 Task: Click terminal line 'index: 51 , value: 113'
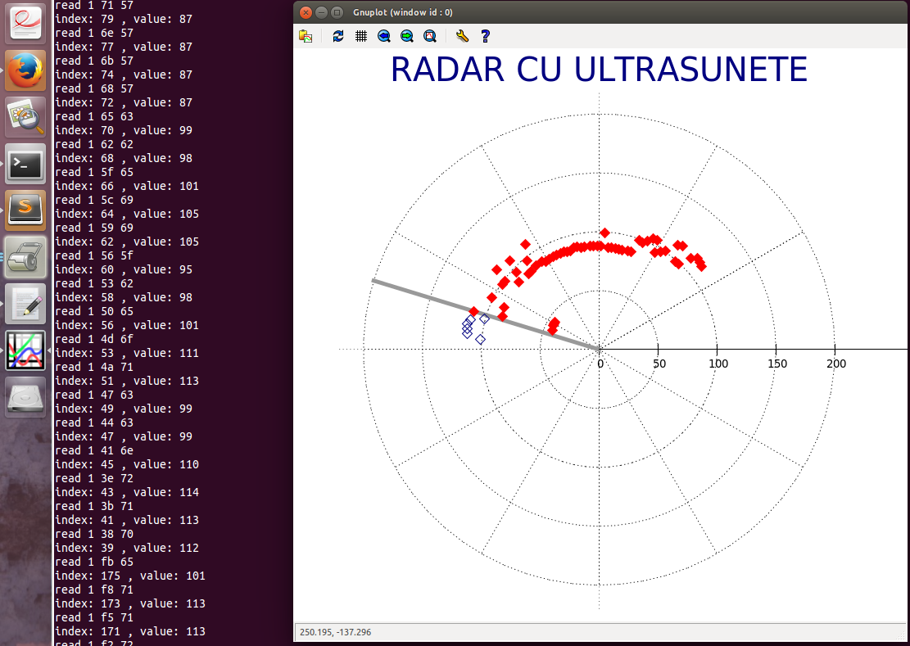point(126,381)
